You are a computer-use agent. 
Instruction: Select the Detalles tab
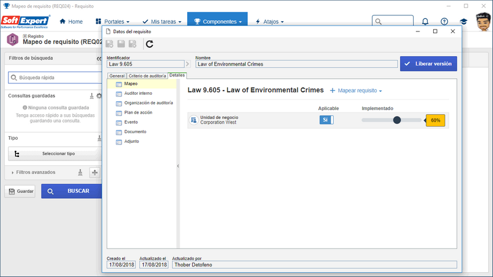click(177, 75)
